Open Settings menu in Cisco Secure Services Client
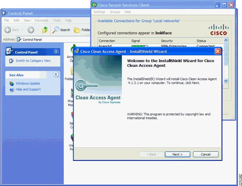 (99, 12)
